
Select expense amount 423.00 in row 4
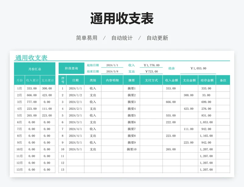(x=188, y=109)
